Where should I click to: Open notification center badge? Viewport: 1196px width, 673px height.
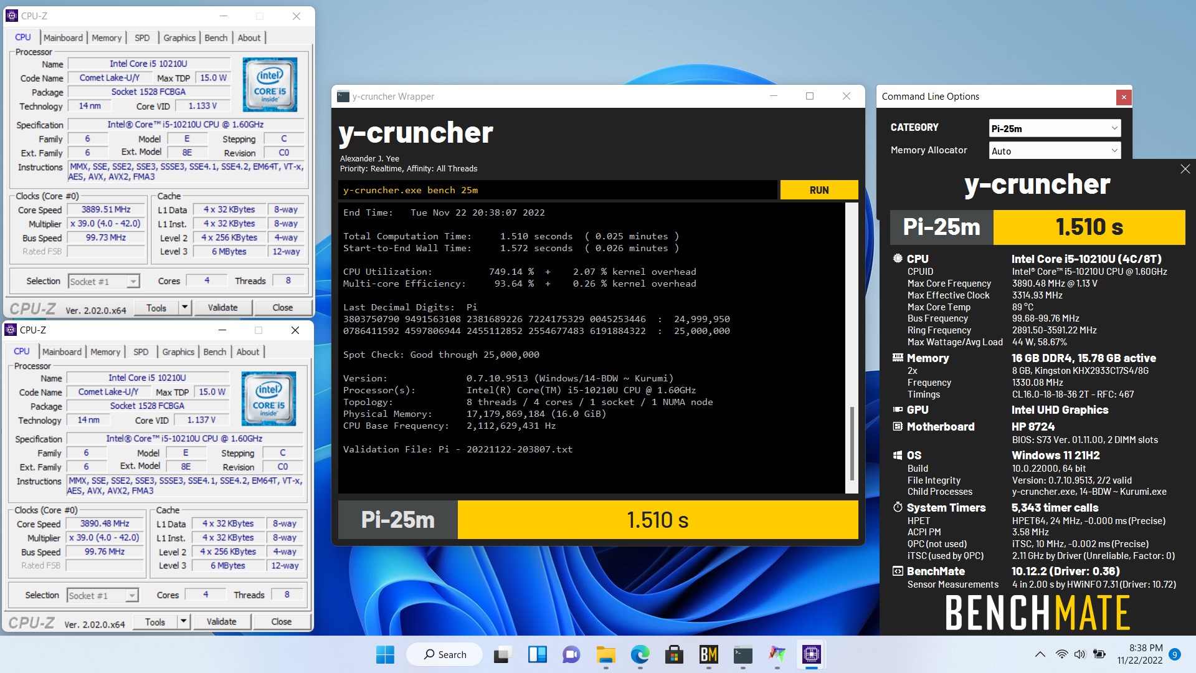tap(1174, 654)
